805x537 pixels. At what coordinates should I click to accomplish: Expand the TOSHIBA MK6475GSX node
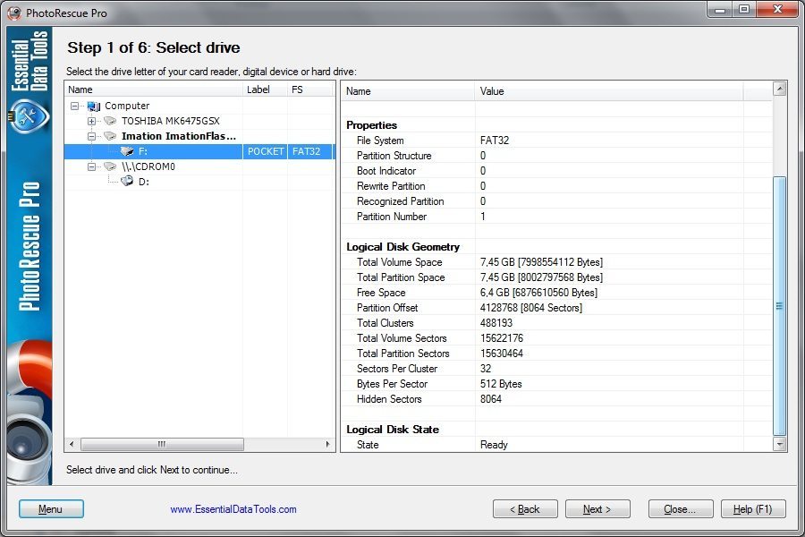pos(91,122)
